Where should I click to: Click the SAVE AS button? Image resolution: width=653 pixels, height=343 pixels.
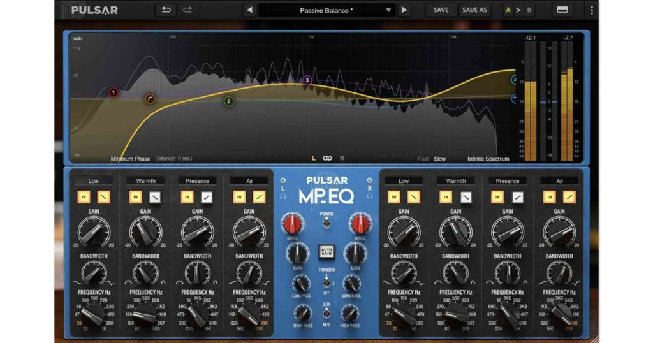point(474,10)
